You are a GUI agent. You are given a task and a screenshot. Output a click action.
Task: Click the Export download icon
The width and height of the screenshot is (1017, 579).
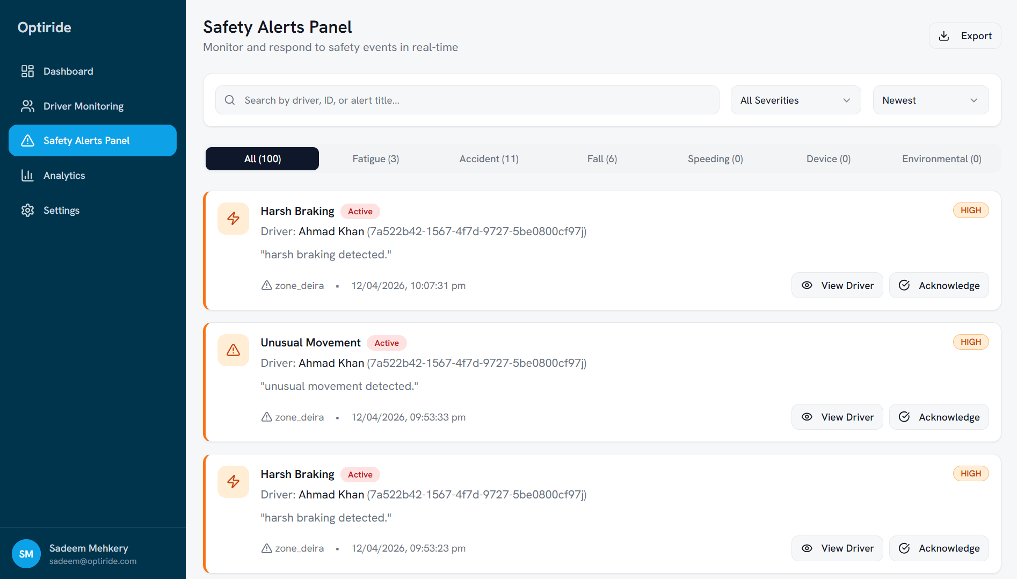coord(943,36)
